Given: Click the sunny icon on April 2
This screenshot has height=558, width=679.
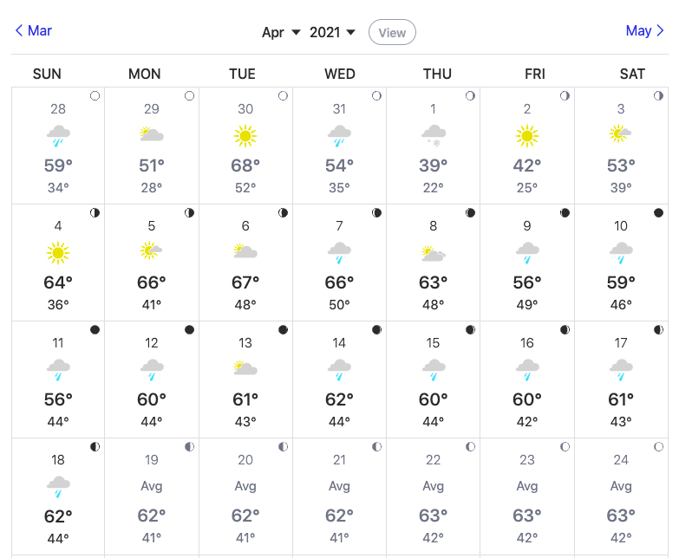Looking at the screenshot, I should 526,135.
